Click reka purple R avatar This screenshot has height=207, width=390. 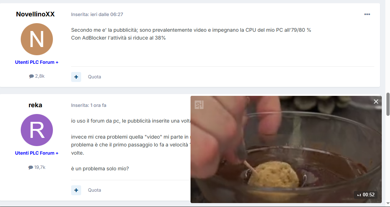[37, 130]
